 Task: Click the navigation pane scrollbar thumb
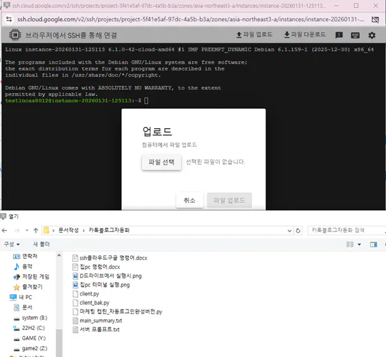(59, 343)
